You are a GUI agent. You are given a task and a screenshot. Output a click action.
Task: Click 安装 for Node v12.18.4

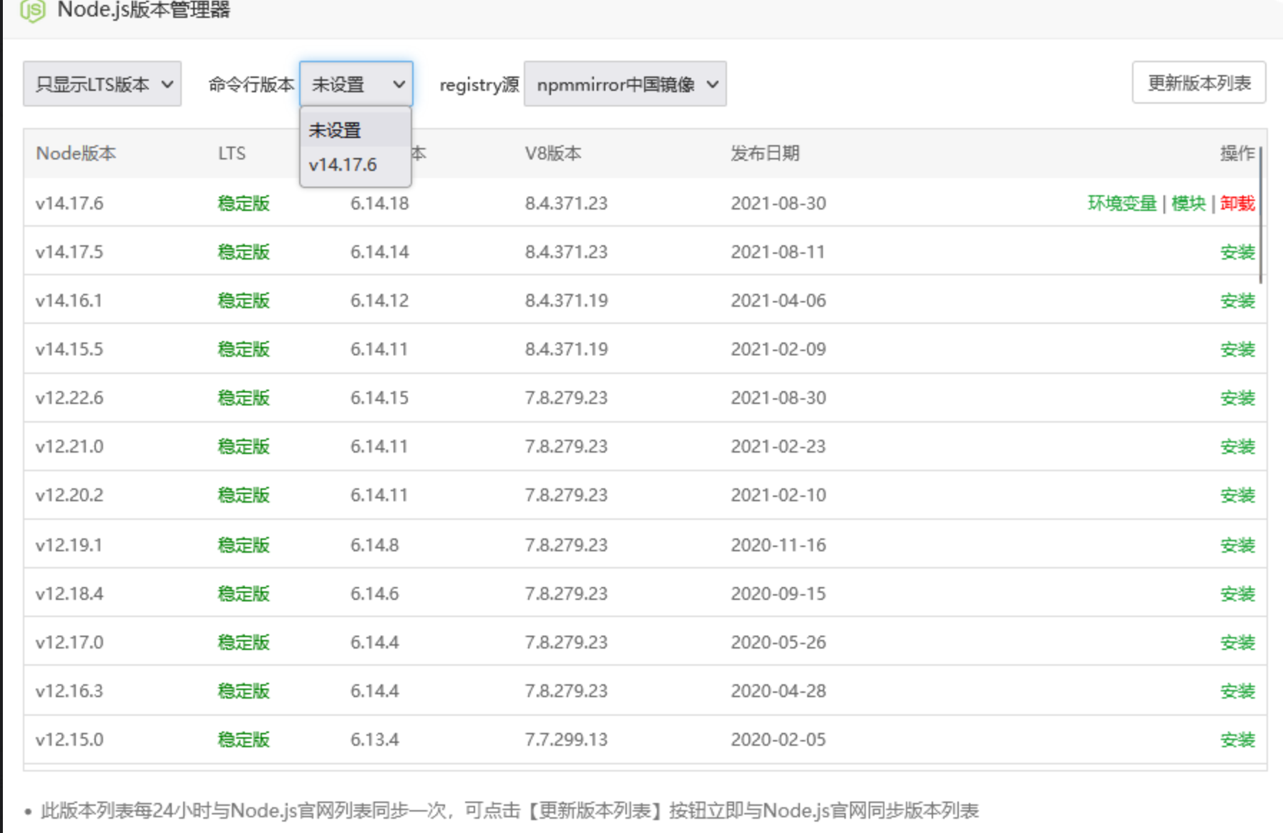(1237, 593)
